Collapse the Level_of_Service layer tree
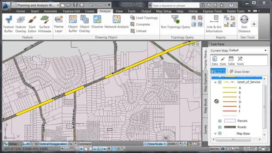Viewport: 272px width, 153px height. (215, 82)
